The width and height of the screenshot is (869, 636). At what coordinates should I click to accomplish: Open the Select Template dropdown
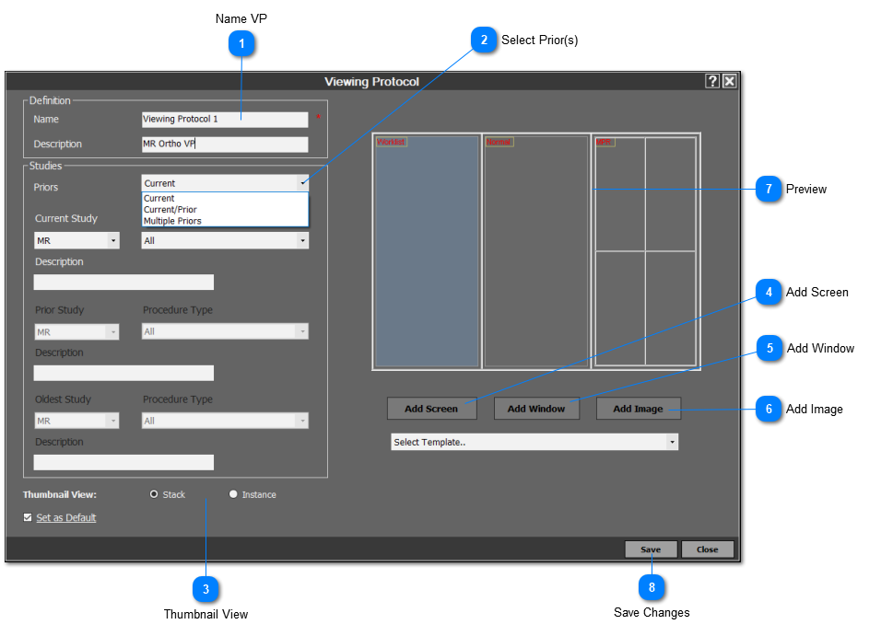pyautogui.click(x=534, y=443)
